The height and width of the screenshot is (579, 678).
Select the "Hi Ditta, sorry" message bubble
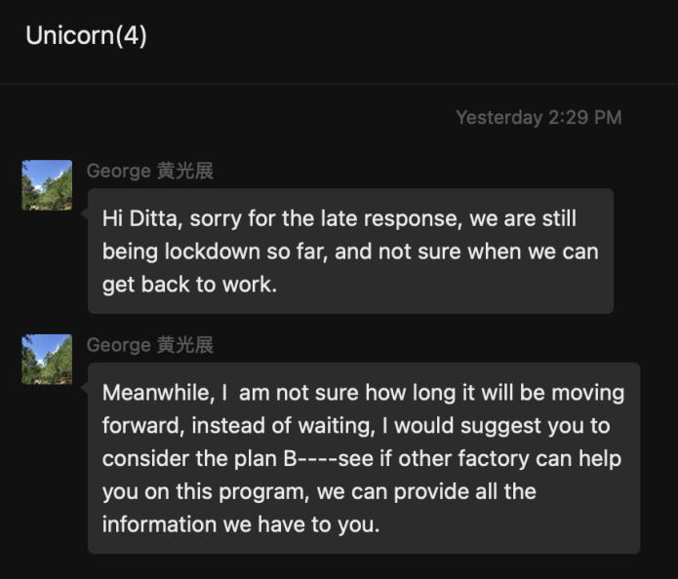tap(350, 251)
